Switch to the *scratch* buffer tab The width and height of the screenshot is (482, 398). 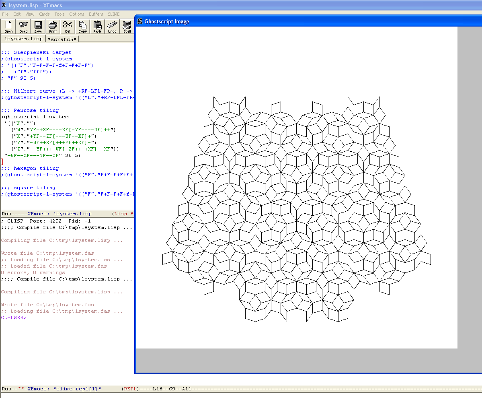tap(62, 39)
